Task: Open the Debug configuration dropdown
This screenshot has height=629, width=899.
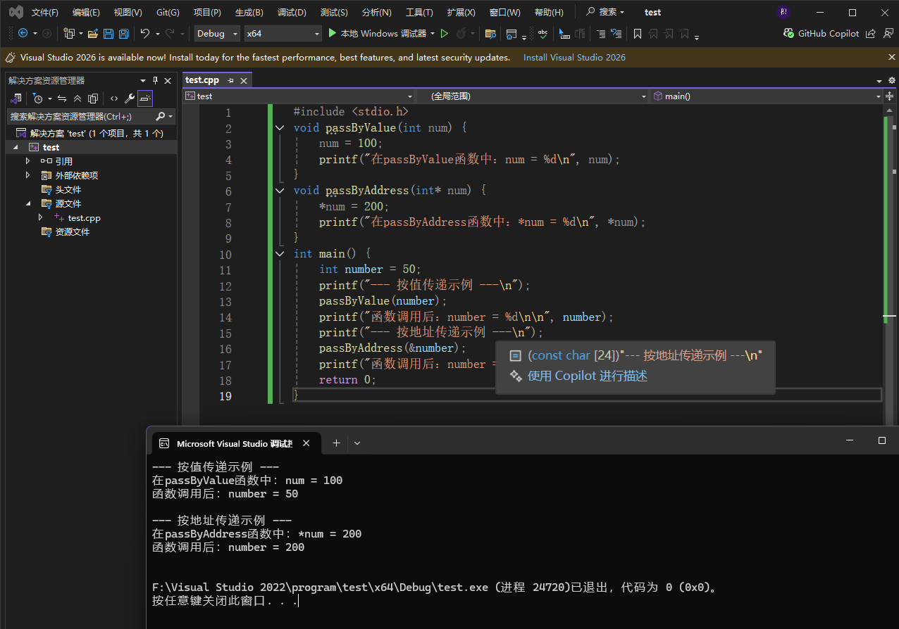Action: click(x=218, y=33)
